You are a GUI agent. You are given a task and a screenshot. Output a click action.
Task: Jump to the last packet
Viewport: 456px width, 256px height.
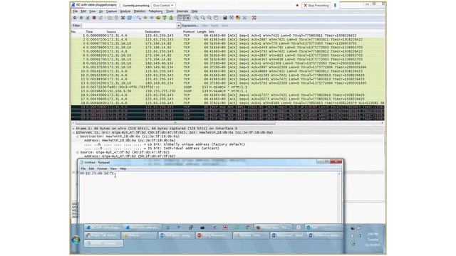click(x=171, y=18)
